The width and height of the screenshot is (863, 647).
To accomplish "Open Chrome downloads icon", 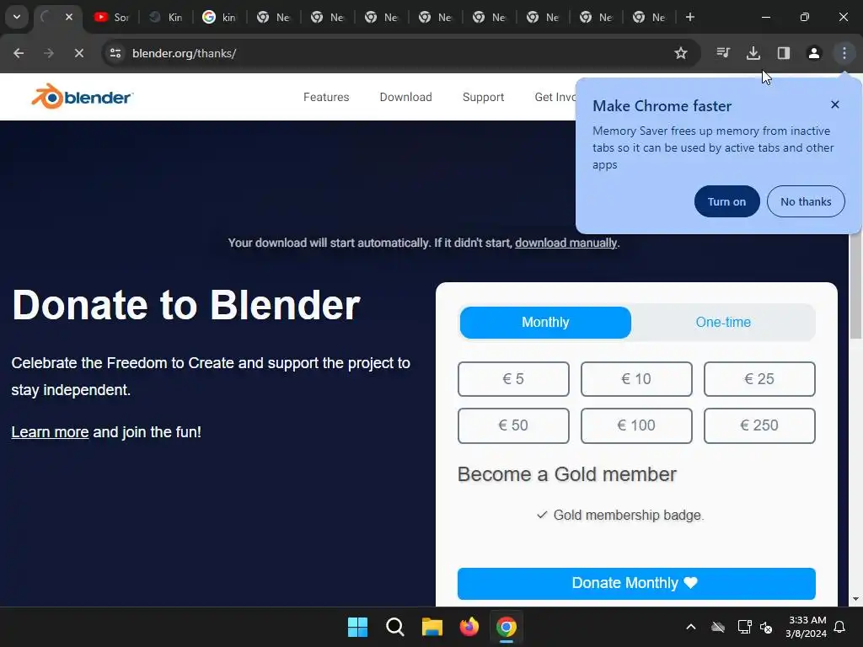I will (753, 53).
